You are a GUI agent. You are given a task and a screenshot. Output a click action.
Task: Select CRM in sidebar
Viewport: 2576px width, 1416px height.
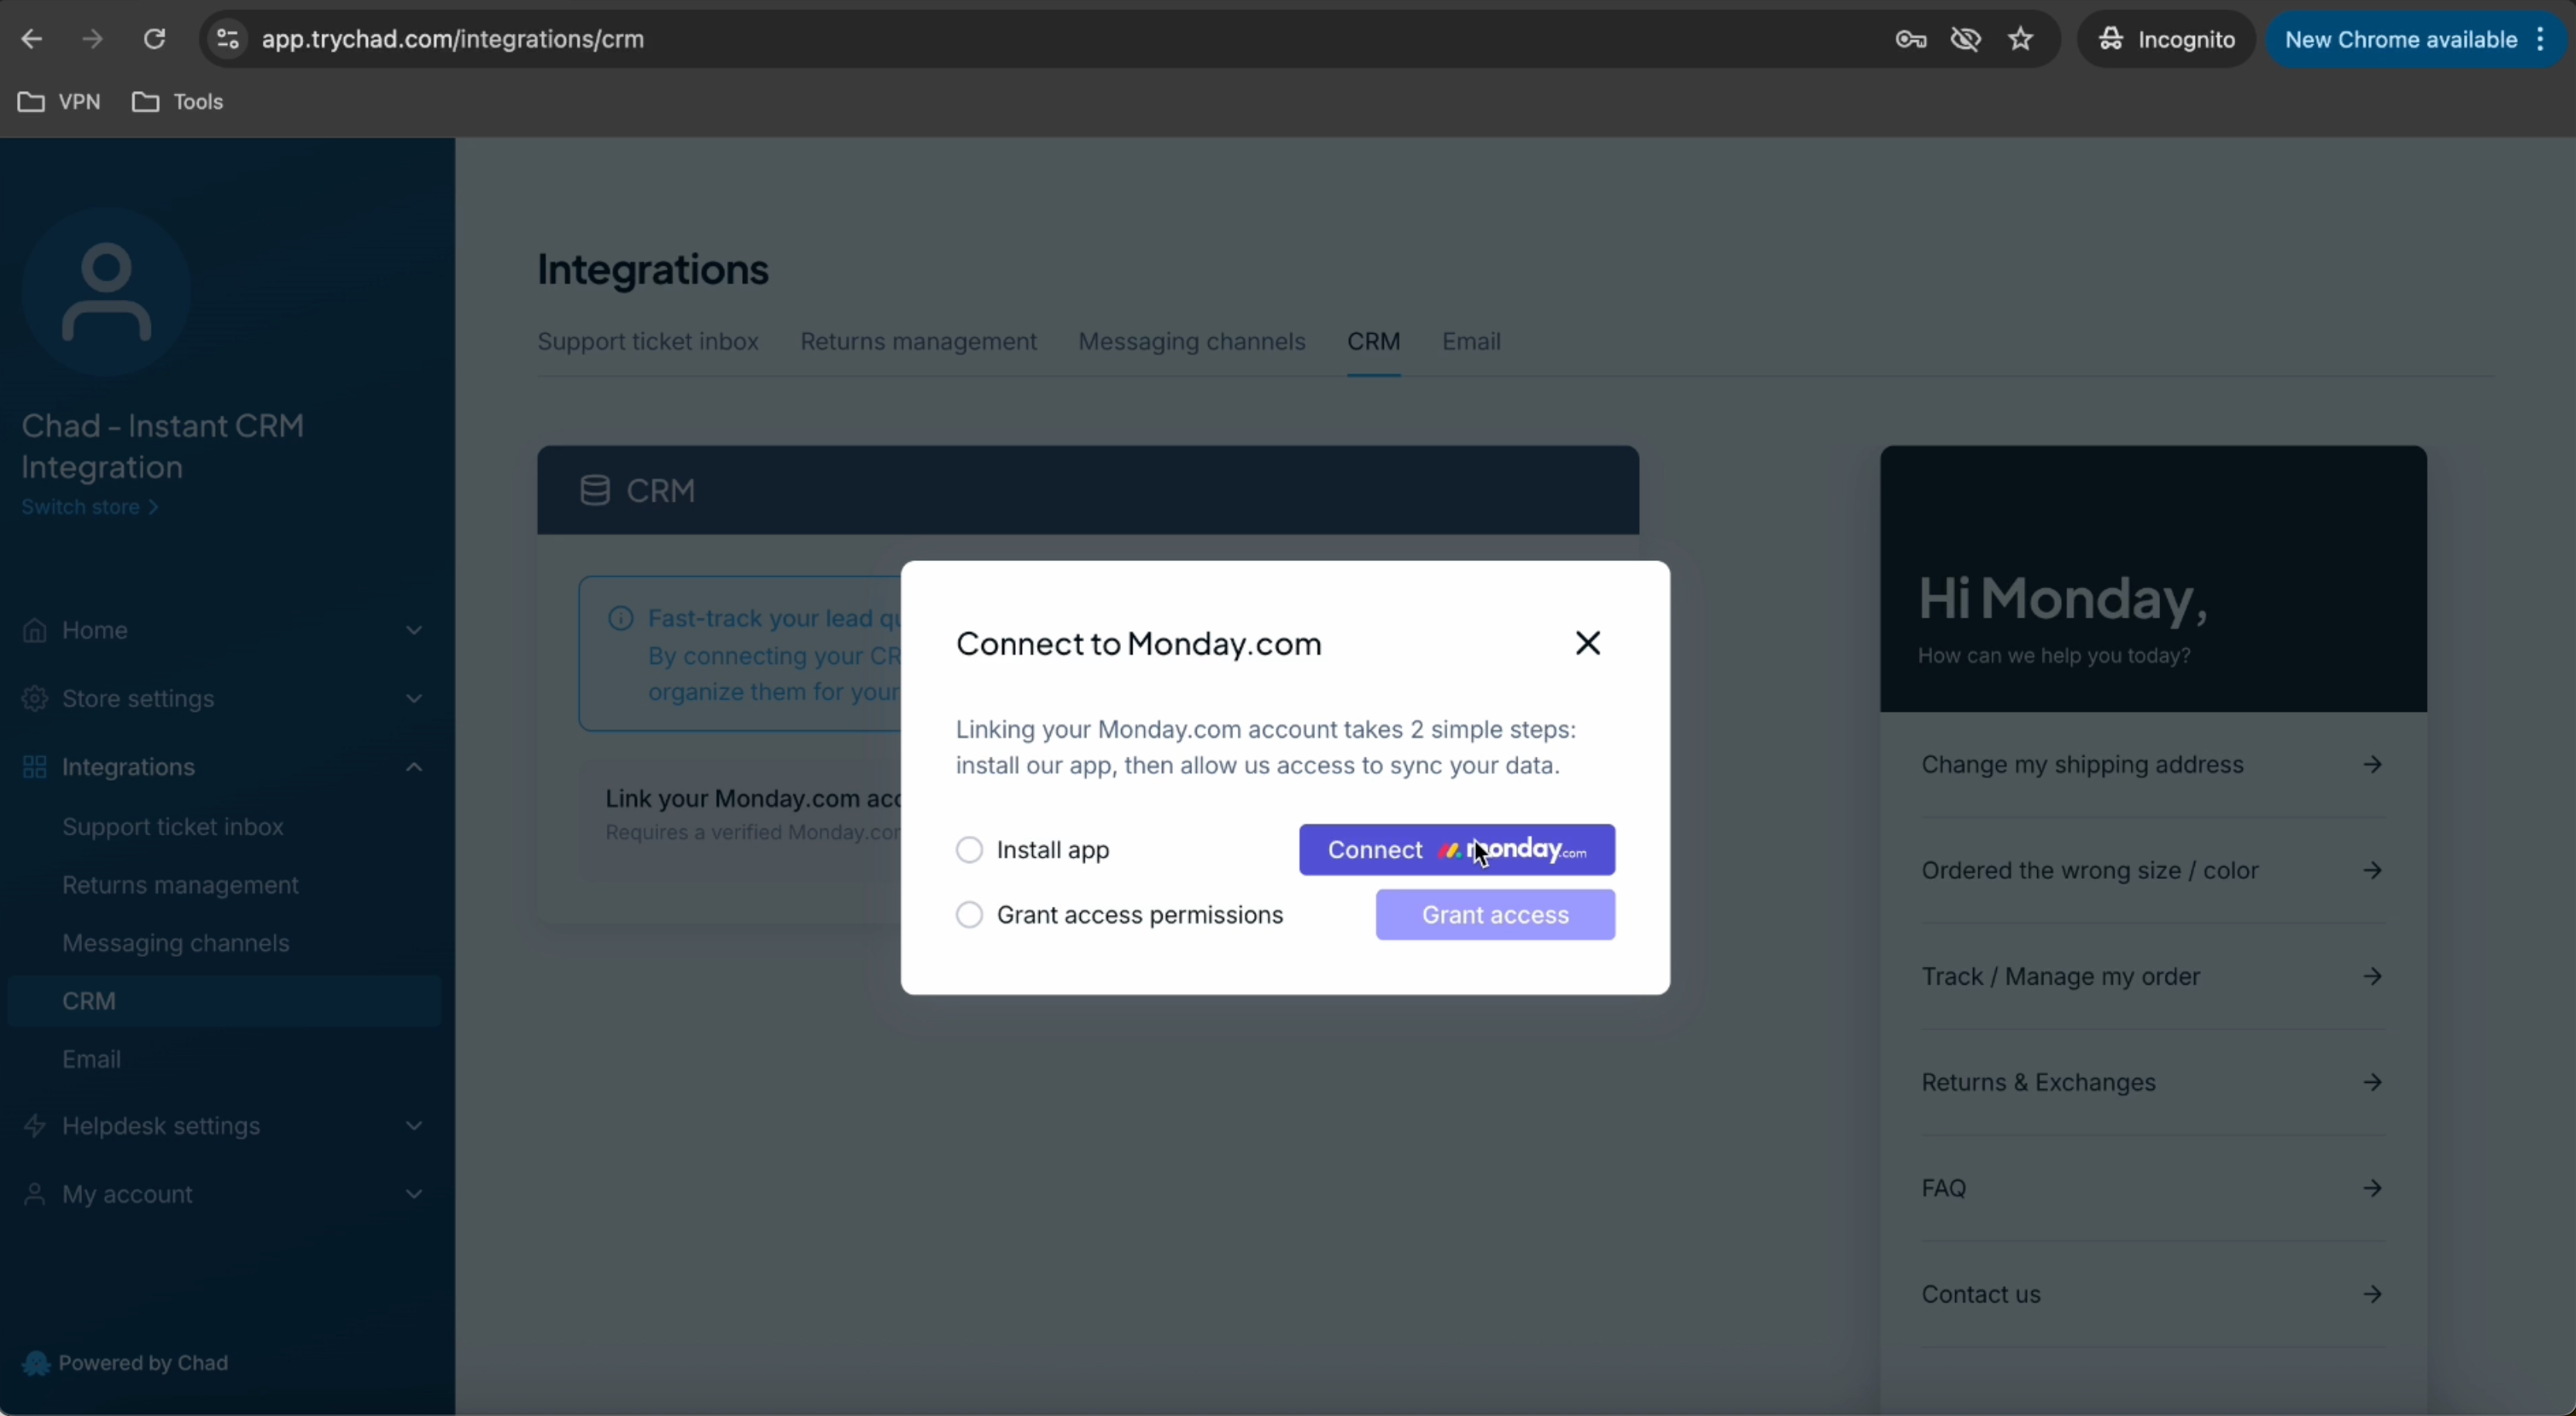click(x=224, y=1001)
